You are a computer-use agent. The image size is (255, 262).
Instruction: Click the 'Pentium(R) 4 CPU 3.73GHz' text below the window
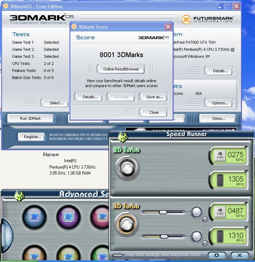coord(73,167)
